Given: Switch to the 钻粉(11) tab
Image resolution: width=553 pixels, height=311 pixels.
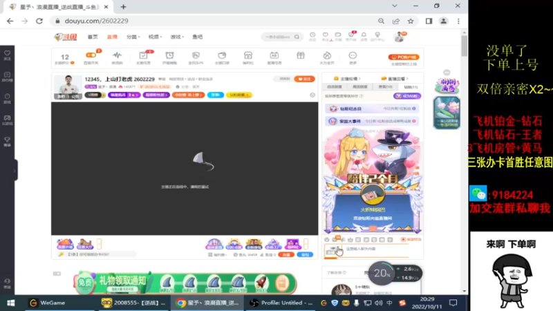Looking at the screenshot, I should click(x=411, y=87).
